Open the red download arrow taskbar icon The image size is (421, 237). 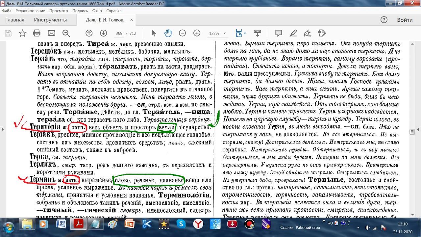tap(232, 224)
